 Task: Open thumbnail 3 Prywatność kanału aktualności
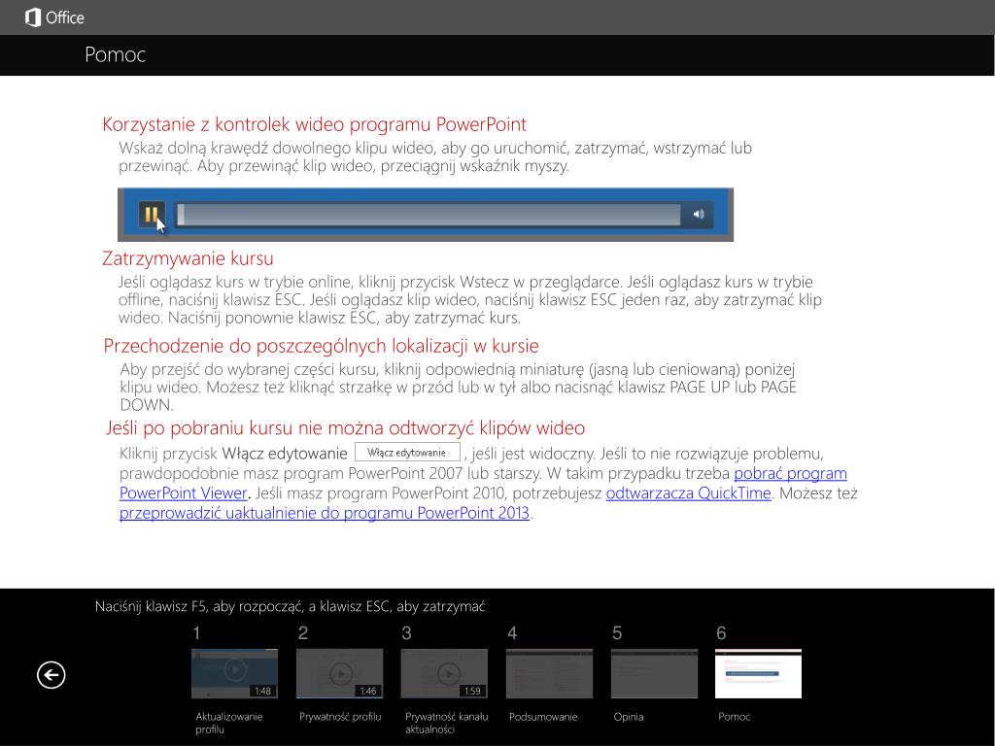click(444, 674)
